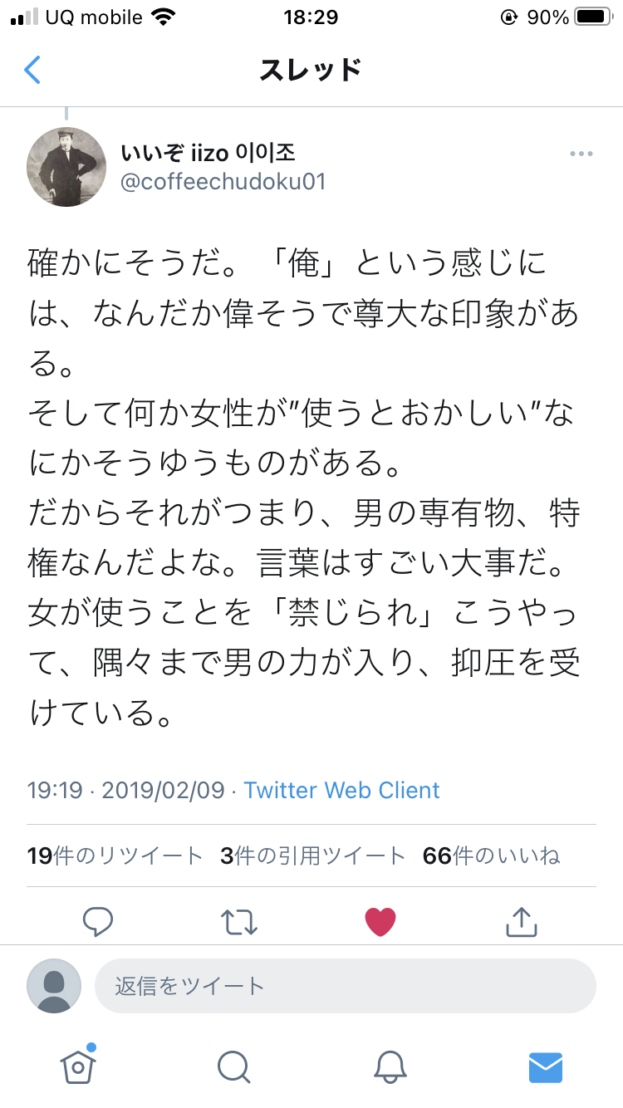The width and height of the screenshot is (623, 1108).
Task: Tap the retweet arrows icon
Action: click(239, 921)
